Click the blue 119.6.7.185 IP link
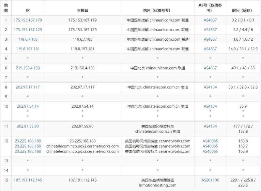Screen dimensions: 261x191 click(28, 39)
